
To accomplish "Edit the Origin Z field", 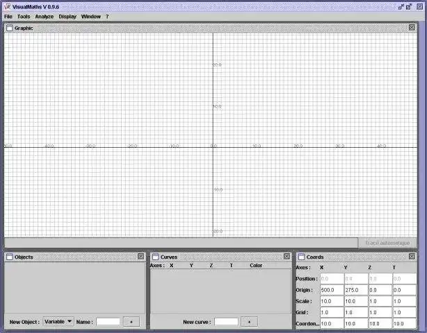I will (380, 290).
